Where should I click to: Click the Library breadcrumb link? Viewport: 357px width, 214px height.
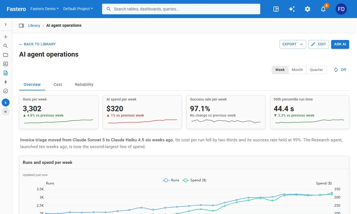click(x=34, y=25)
